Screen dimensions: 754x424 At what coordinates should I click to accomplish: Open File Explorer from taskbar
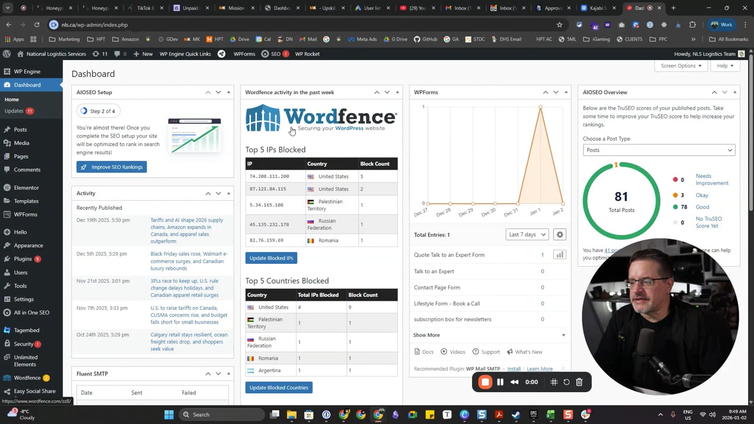292,415
